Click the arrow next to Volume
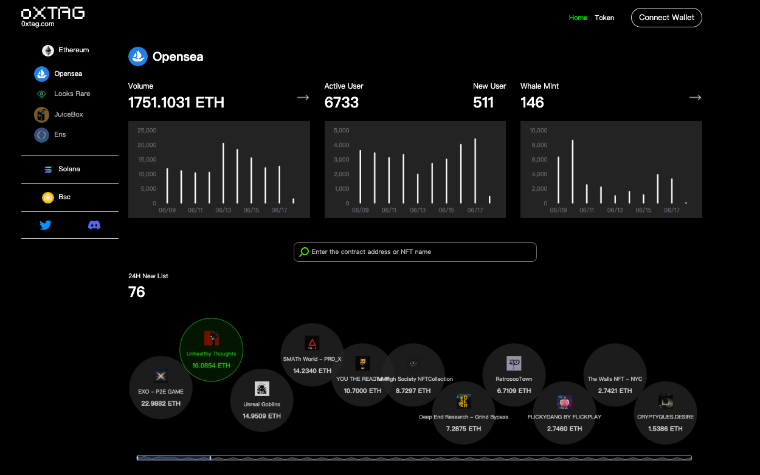Screen dimensions: 760x475 point(303,97)
